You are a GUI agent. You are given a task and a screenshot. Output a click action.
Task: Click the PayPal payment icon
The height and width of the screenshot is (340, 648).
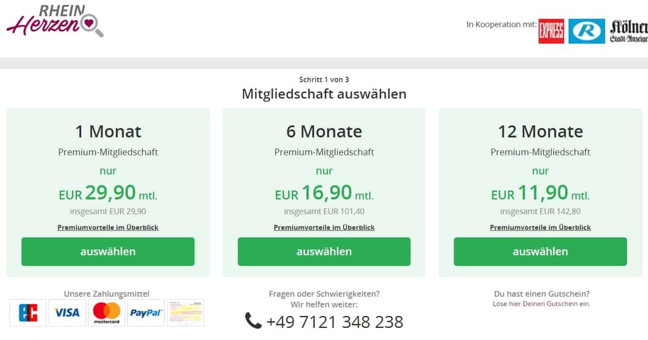tap(146, 313)
